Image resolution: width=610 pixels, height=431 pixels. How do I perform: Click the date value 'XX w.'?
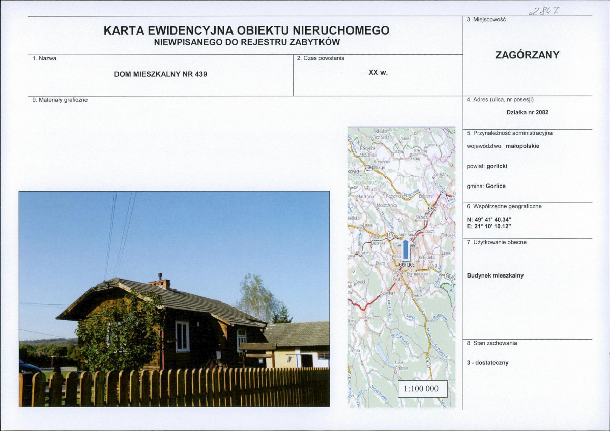[x=377, y=72]
